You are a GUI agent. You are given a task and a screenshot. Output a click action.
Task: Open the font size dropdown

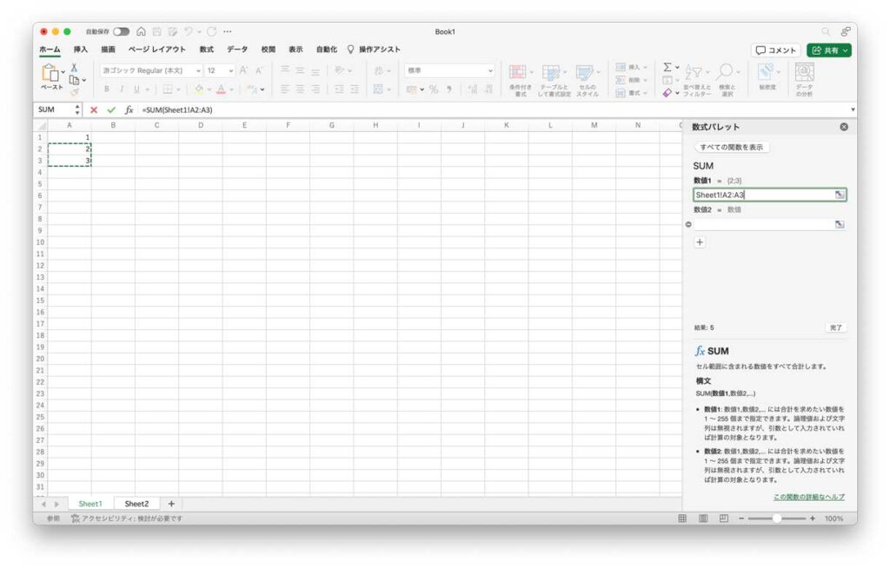click(230, 70)
